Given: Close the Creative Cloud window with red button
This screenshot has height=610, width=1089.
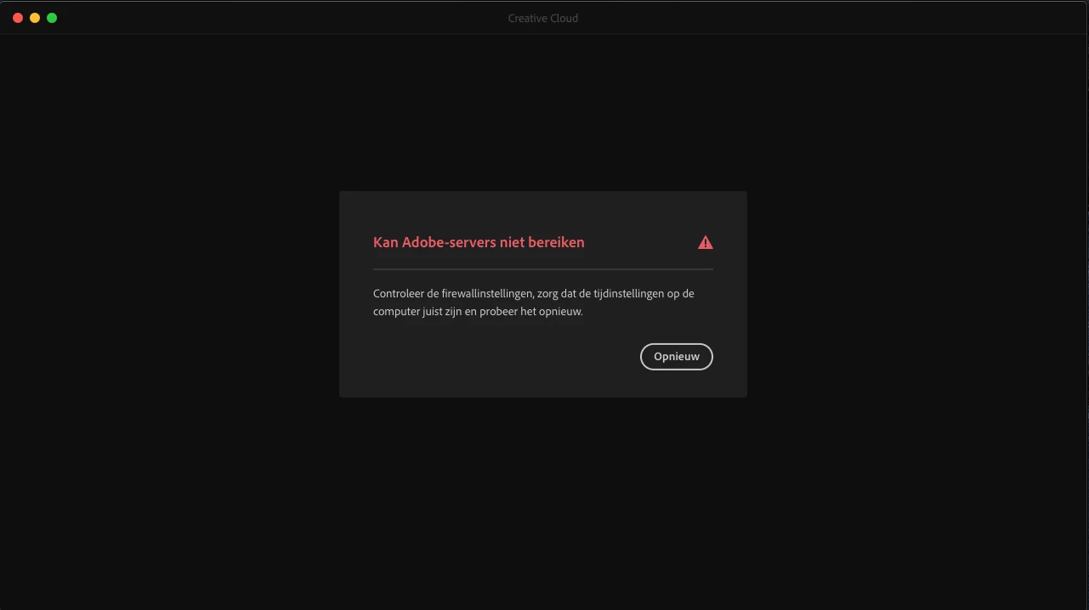Looking at the screenshot, I should [x=18, y=18].
